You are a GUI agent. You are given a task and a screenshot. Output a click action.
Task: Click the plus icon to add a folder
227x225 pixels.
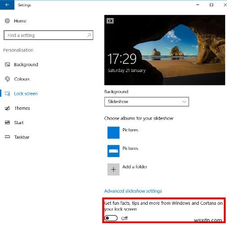[x=113, y=169]
